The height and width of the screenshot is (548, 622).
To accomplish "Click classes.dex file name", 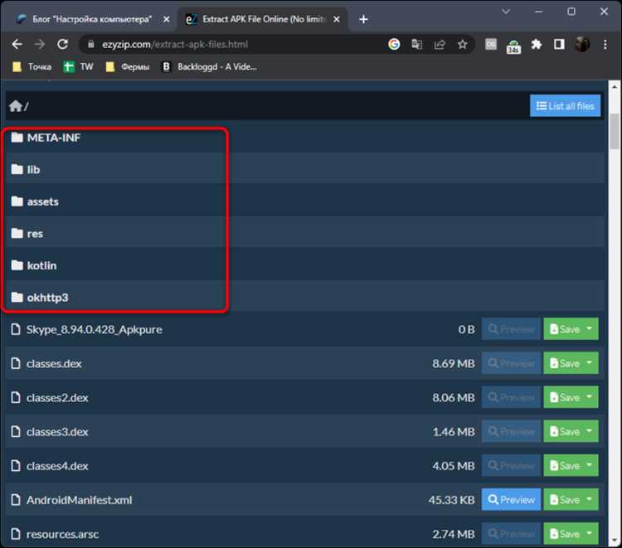I will pyautogui.click(x=54, y=364).
